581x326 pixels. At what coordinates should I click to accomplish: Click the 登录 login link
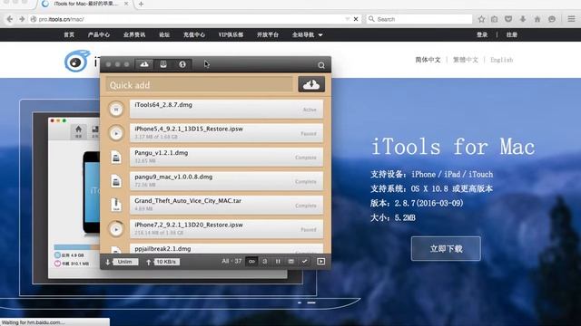tap(482, 34)
